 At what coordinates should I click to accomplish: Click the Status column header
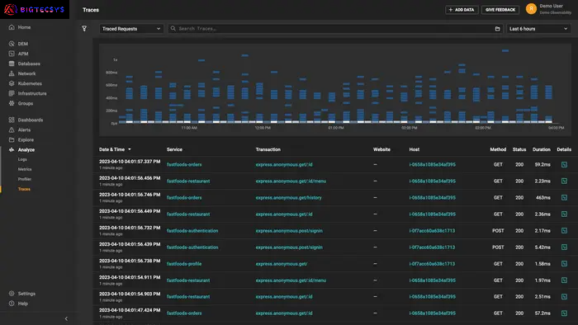519,149
